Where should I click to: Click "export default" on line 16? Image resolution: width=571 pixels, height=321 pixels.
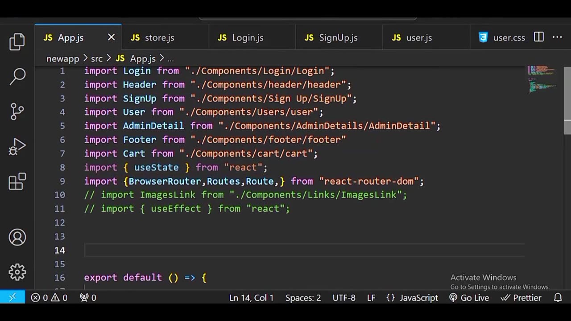click(123, 277)
